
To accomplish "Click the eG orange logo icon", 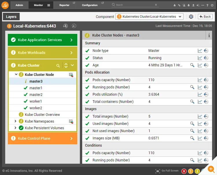I will point(5,5).
